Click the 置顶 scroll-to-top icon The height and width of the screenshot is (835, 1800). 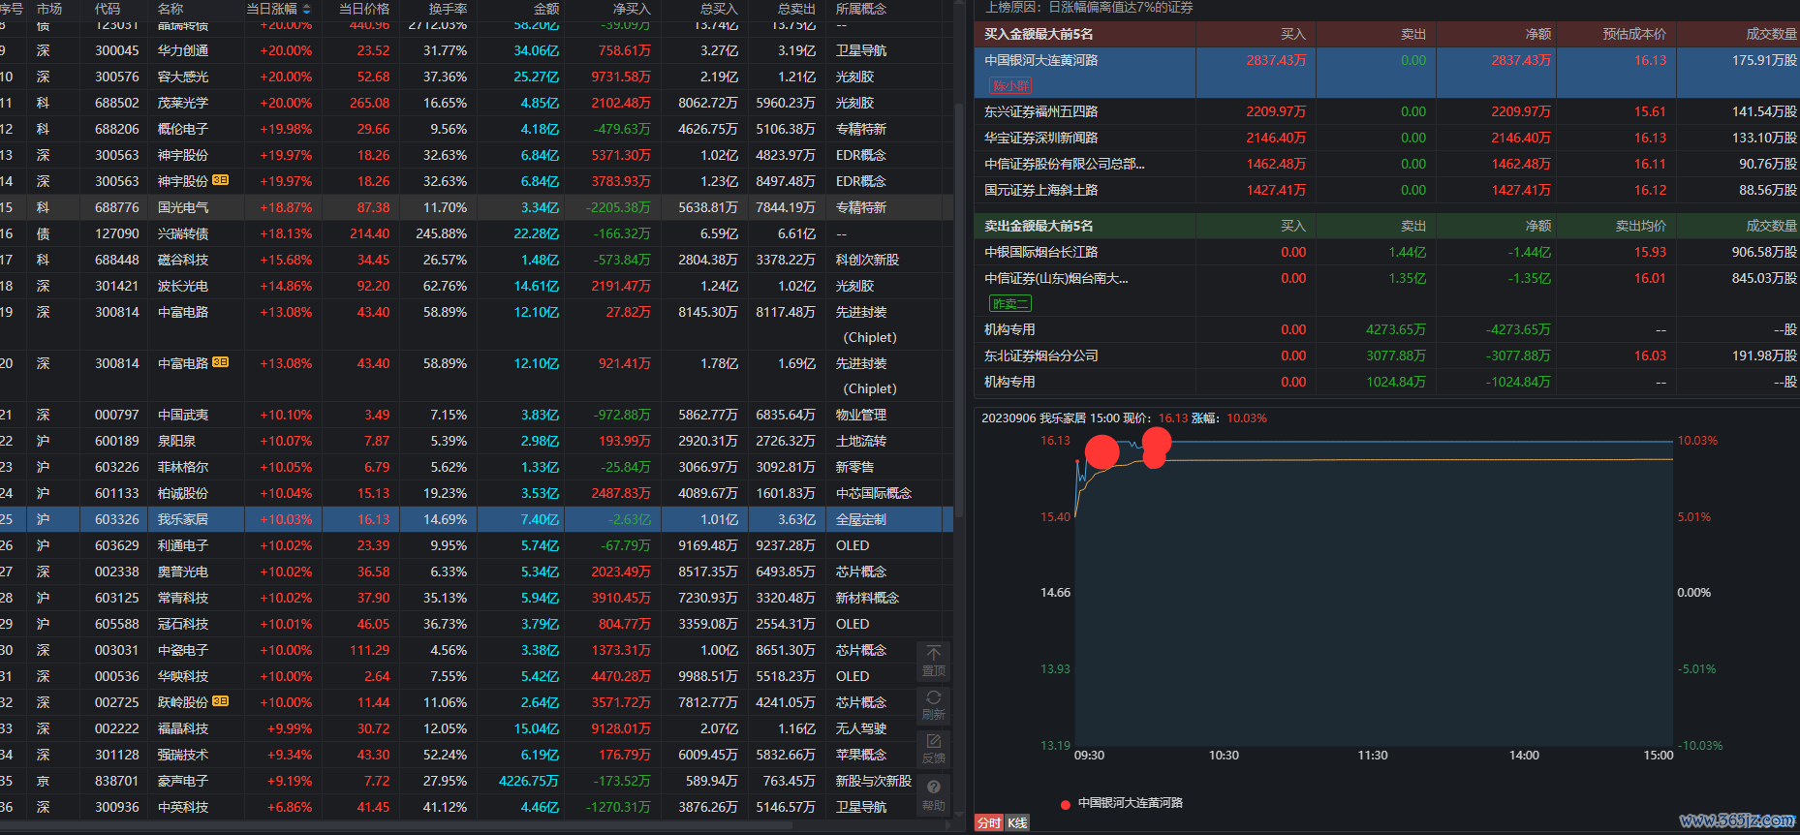934,661
